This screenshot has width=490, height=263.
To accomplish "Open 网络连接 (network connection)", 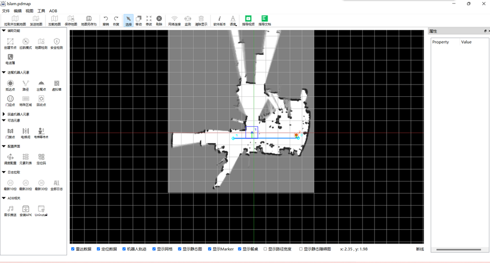I will coord(174,21).
